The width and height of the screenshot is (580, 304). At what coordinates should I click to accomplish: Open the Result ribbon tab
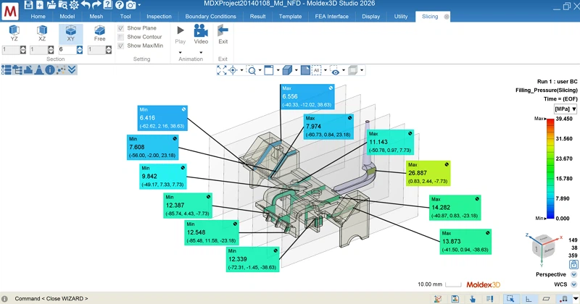(x=257, y=16)
